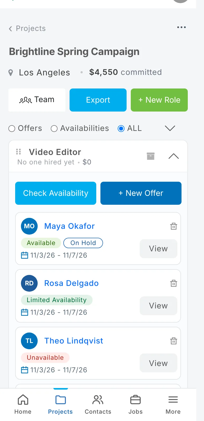
Task: Create a New Offer
Action: click(x=141, y=193)
